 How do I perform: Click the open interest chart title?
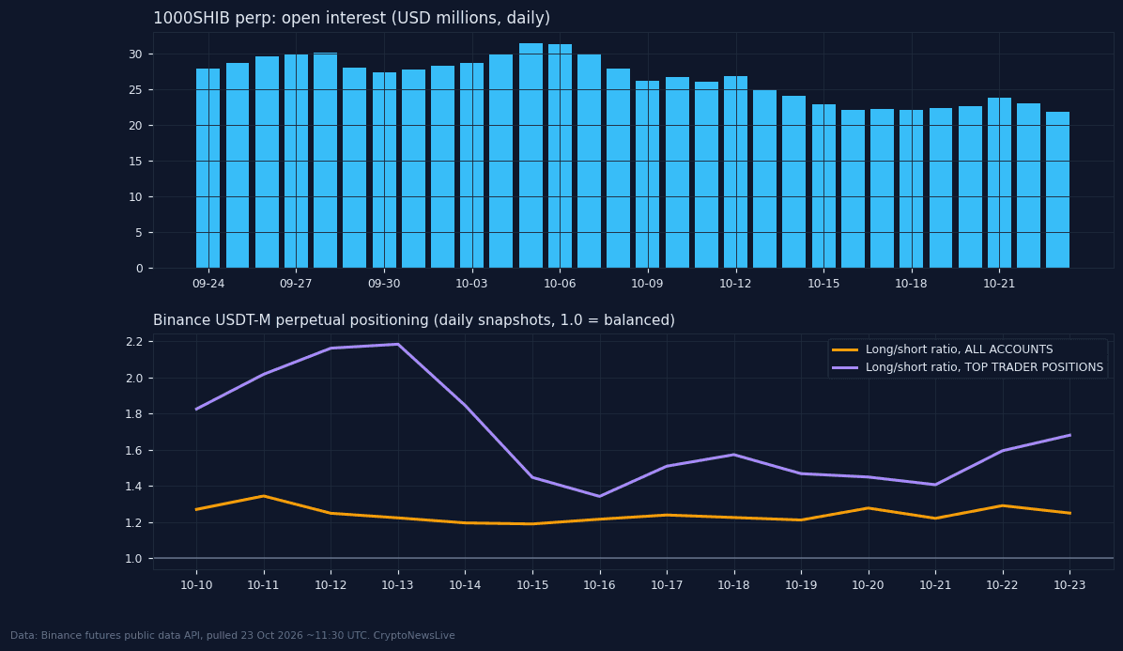352,19
